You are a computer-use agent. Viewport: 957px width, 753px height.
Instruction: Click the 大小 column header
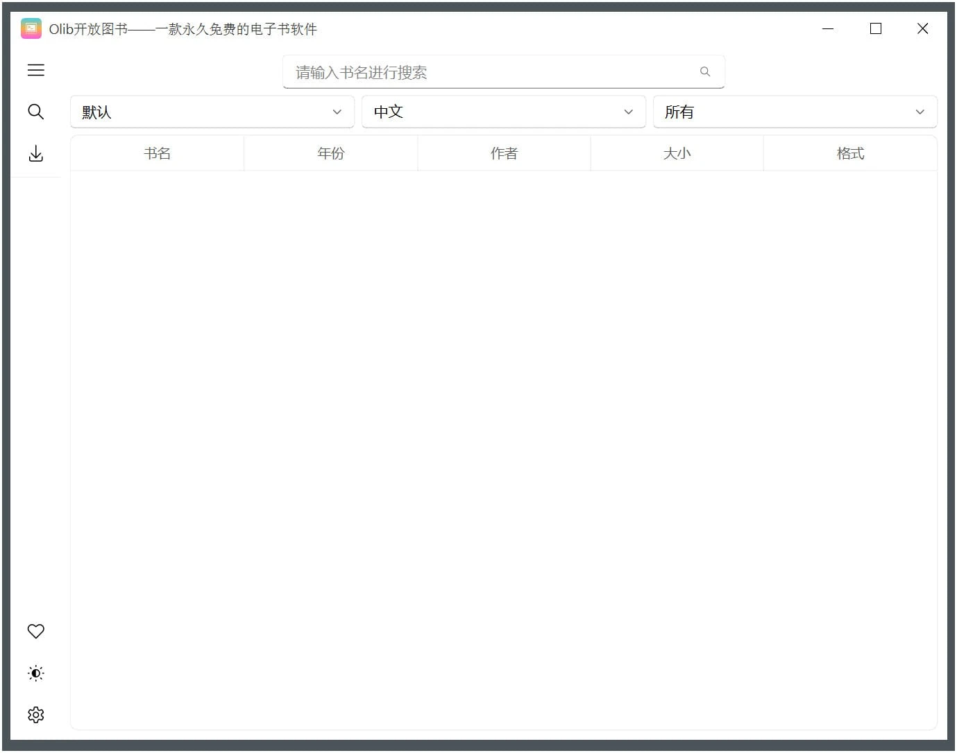click(677, 153)
